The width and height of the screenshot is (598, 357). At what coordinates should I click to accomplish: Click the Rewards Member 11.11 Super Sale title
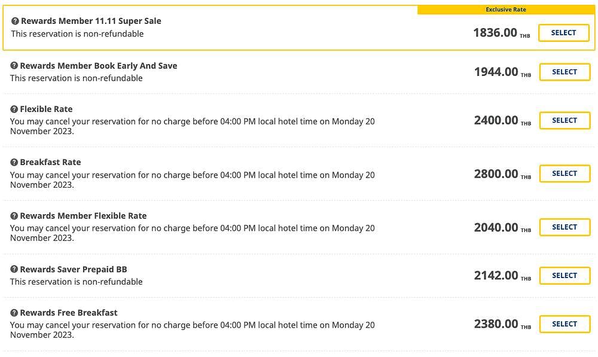91,21
